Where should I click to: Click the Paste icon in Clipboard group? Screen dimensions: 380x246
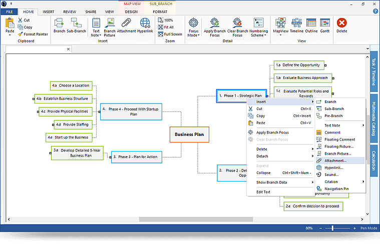[x=10, y=23]
